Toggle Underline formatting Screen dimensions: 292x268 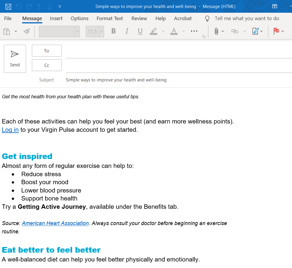[140, 31]
